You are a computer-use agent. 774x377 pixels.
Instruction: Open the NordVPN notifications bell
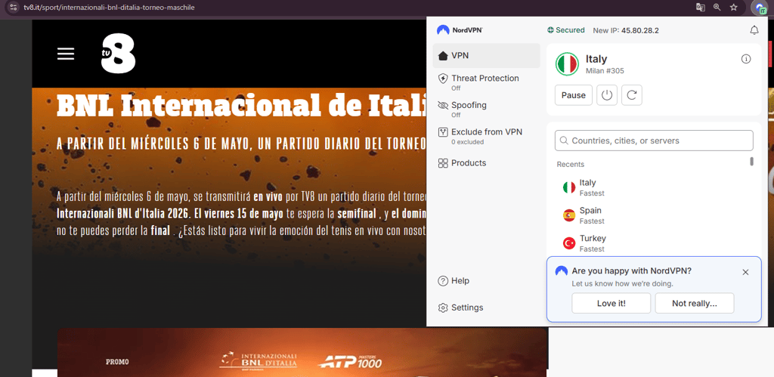(x=754, y=30)
